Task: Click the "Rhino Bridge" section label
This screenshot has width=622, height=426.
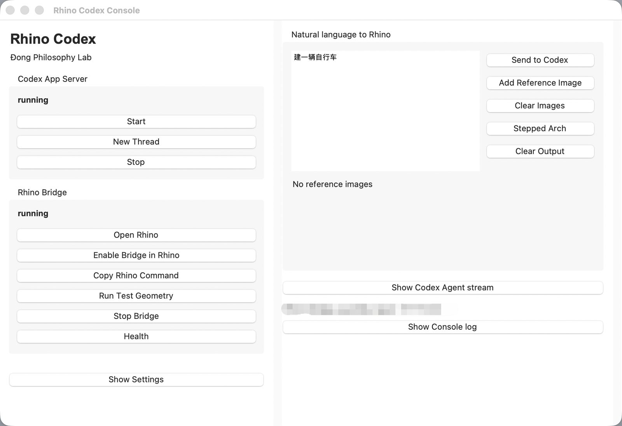Action: pyautogui.click(x=42, y=193)
